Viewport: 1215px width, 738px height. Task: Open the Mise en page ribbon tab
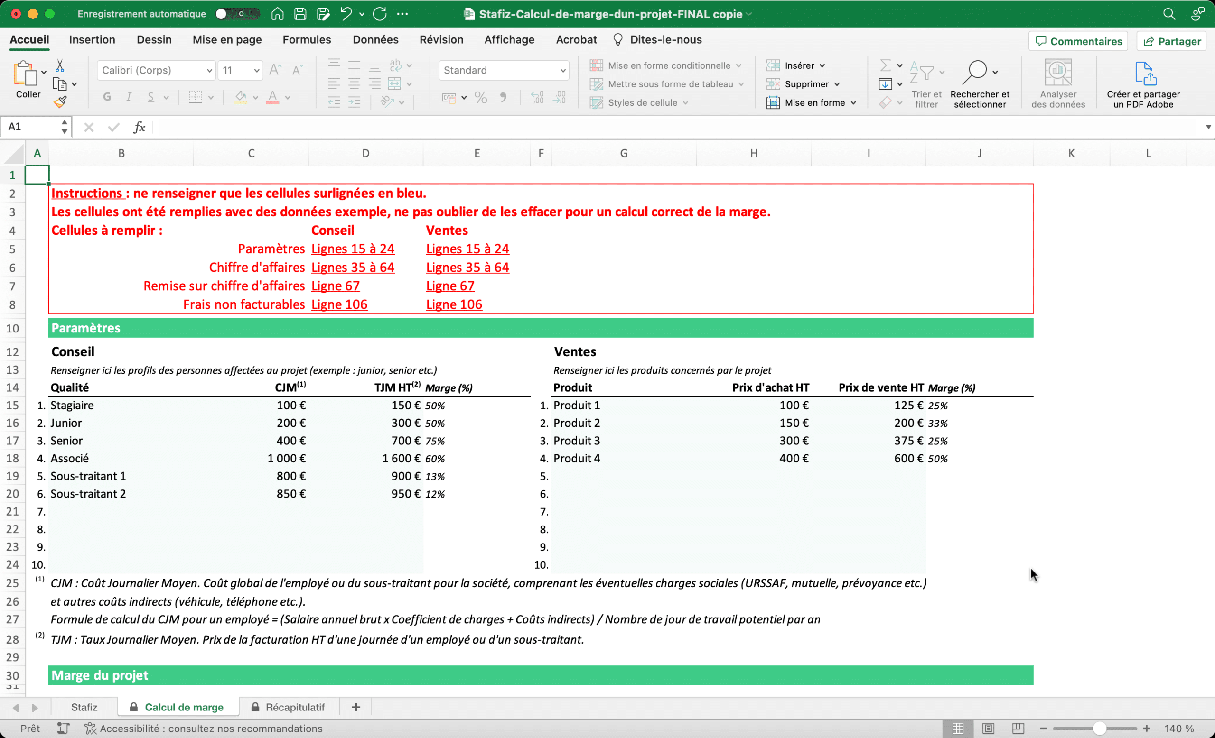[x=227, y=39]
